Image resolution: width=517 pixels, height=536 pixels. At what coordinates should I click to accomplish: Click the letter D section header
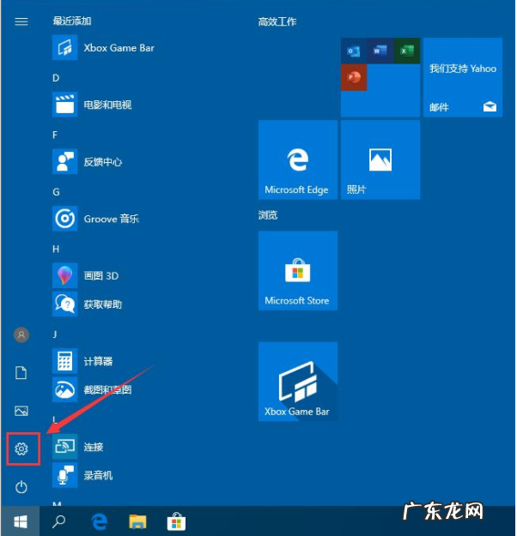pos(56,78)
